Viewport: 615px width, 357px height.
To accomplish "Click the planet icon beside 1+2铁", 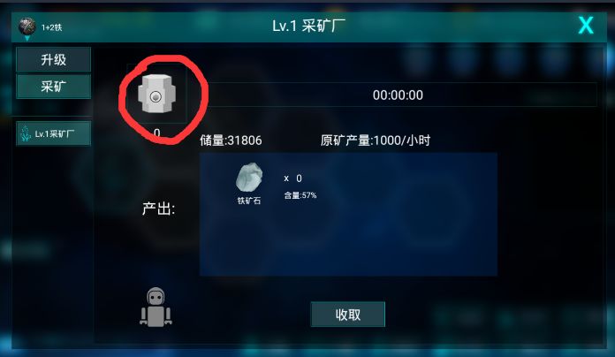I will coord(27,27).
